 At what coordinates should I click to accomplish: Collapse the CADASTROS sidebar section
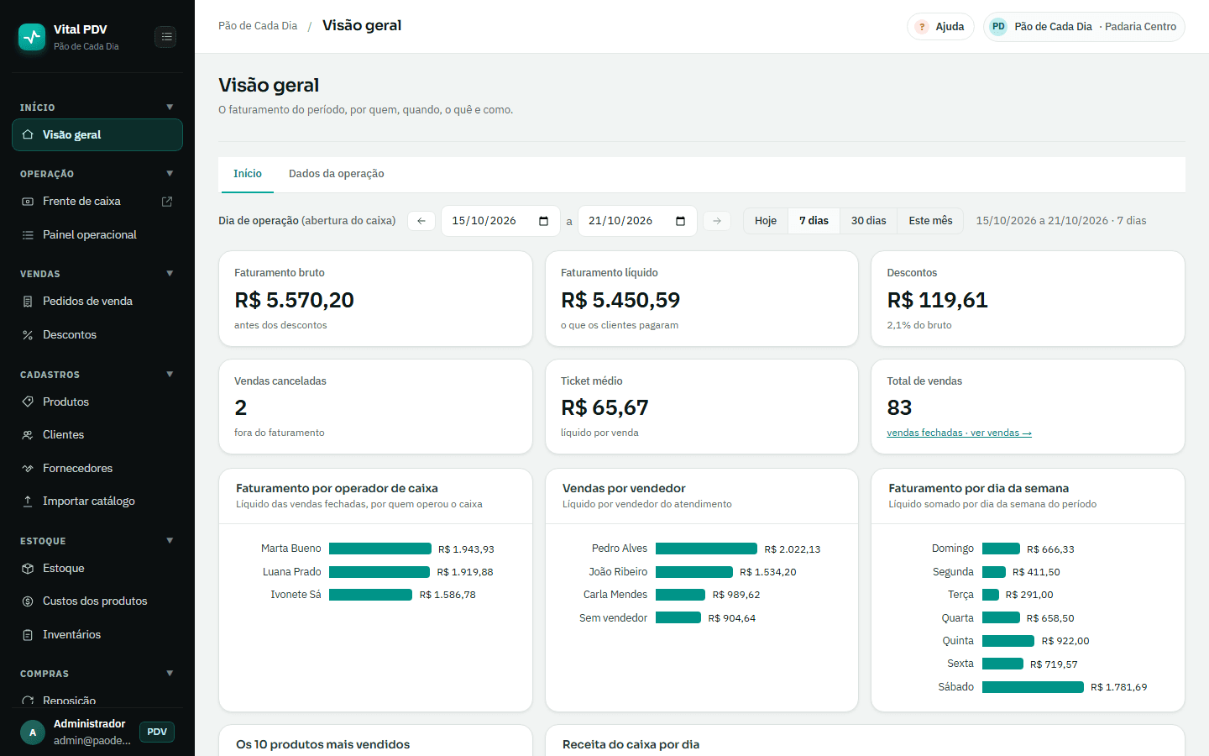(170, 375)
